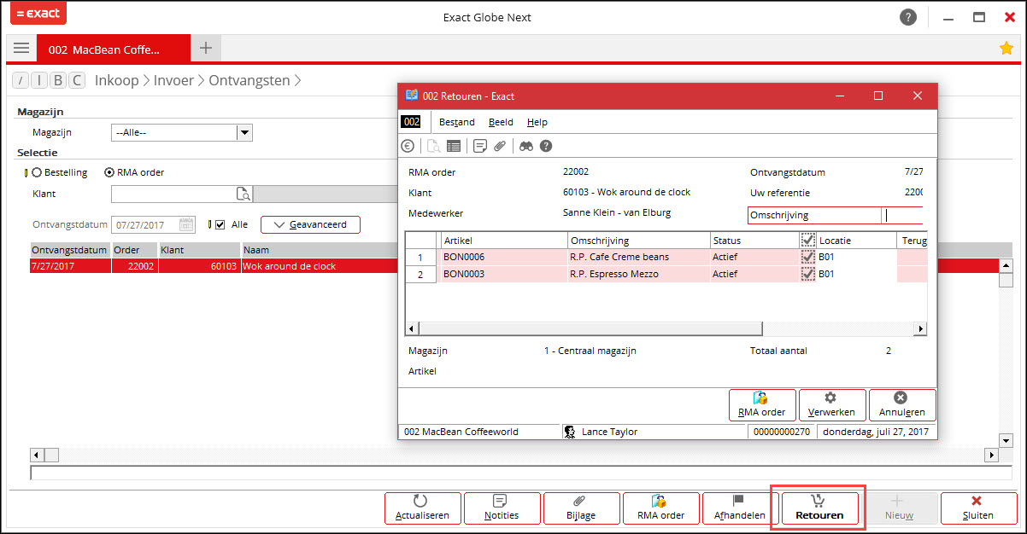This screenshot has width=1027, height=534.
Task: Expand the Geavanceerd options section
Action: coord(309,225)
